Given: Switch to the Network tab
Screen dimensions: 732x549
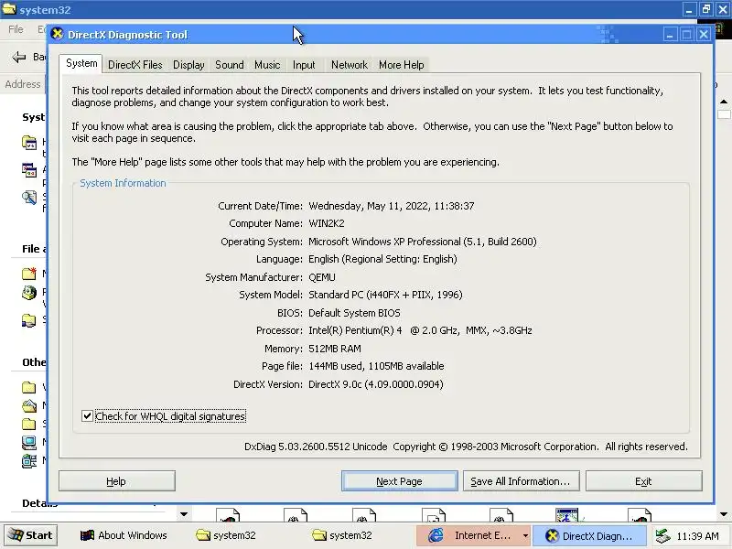Looking at the screenshot, I should 350,65.
